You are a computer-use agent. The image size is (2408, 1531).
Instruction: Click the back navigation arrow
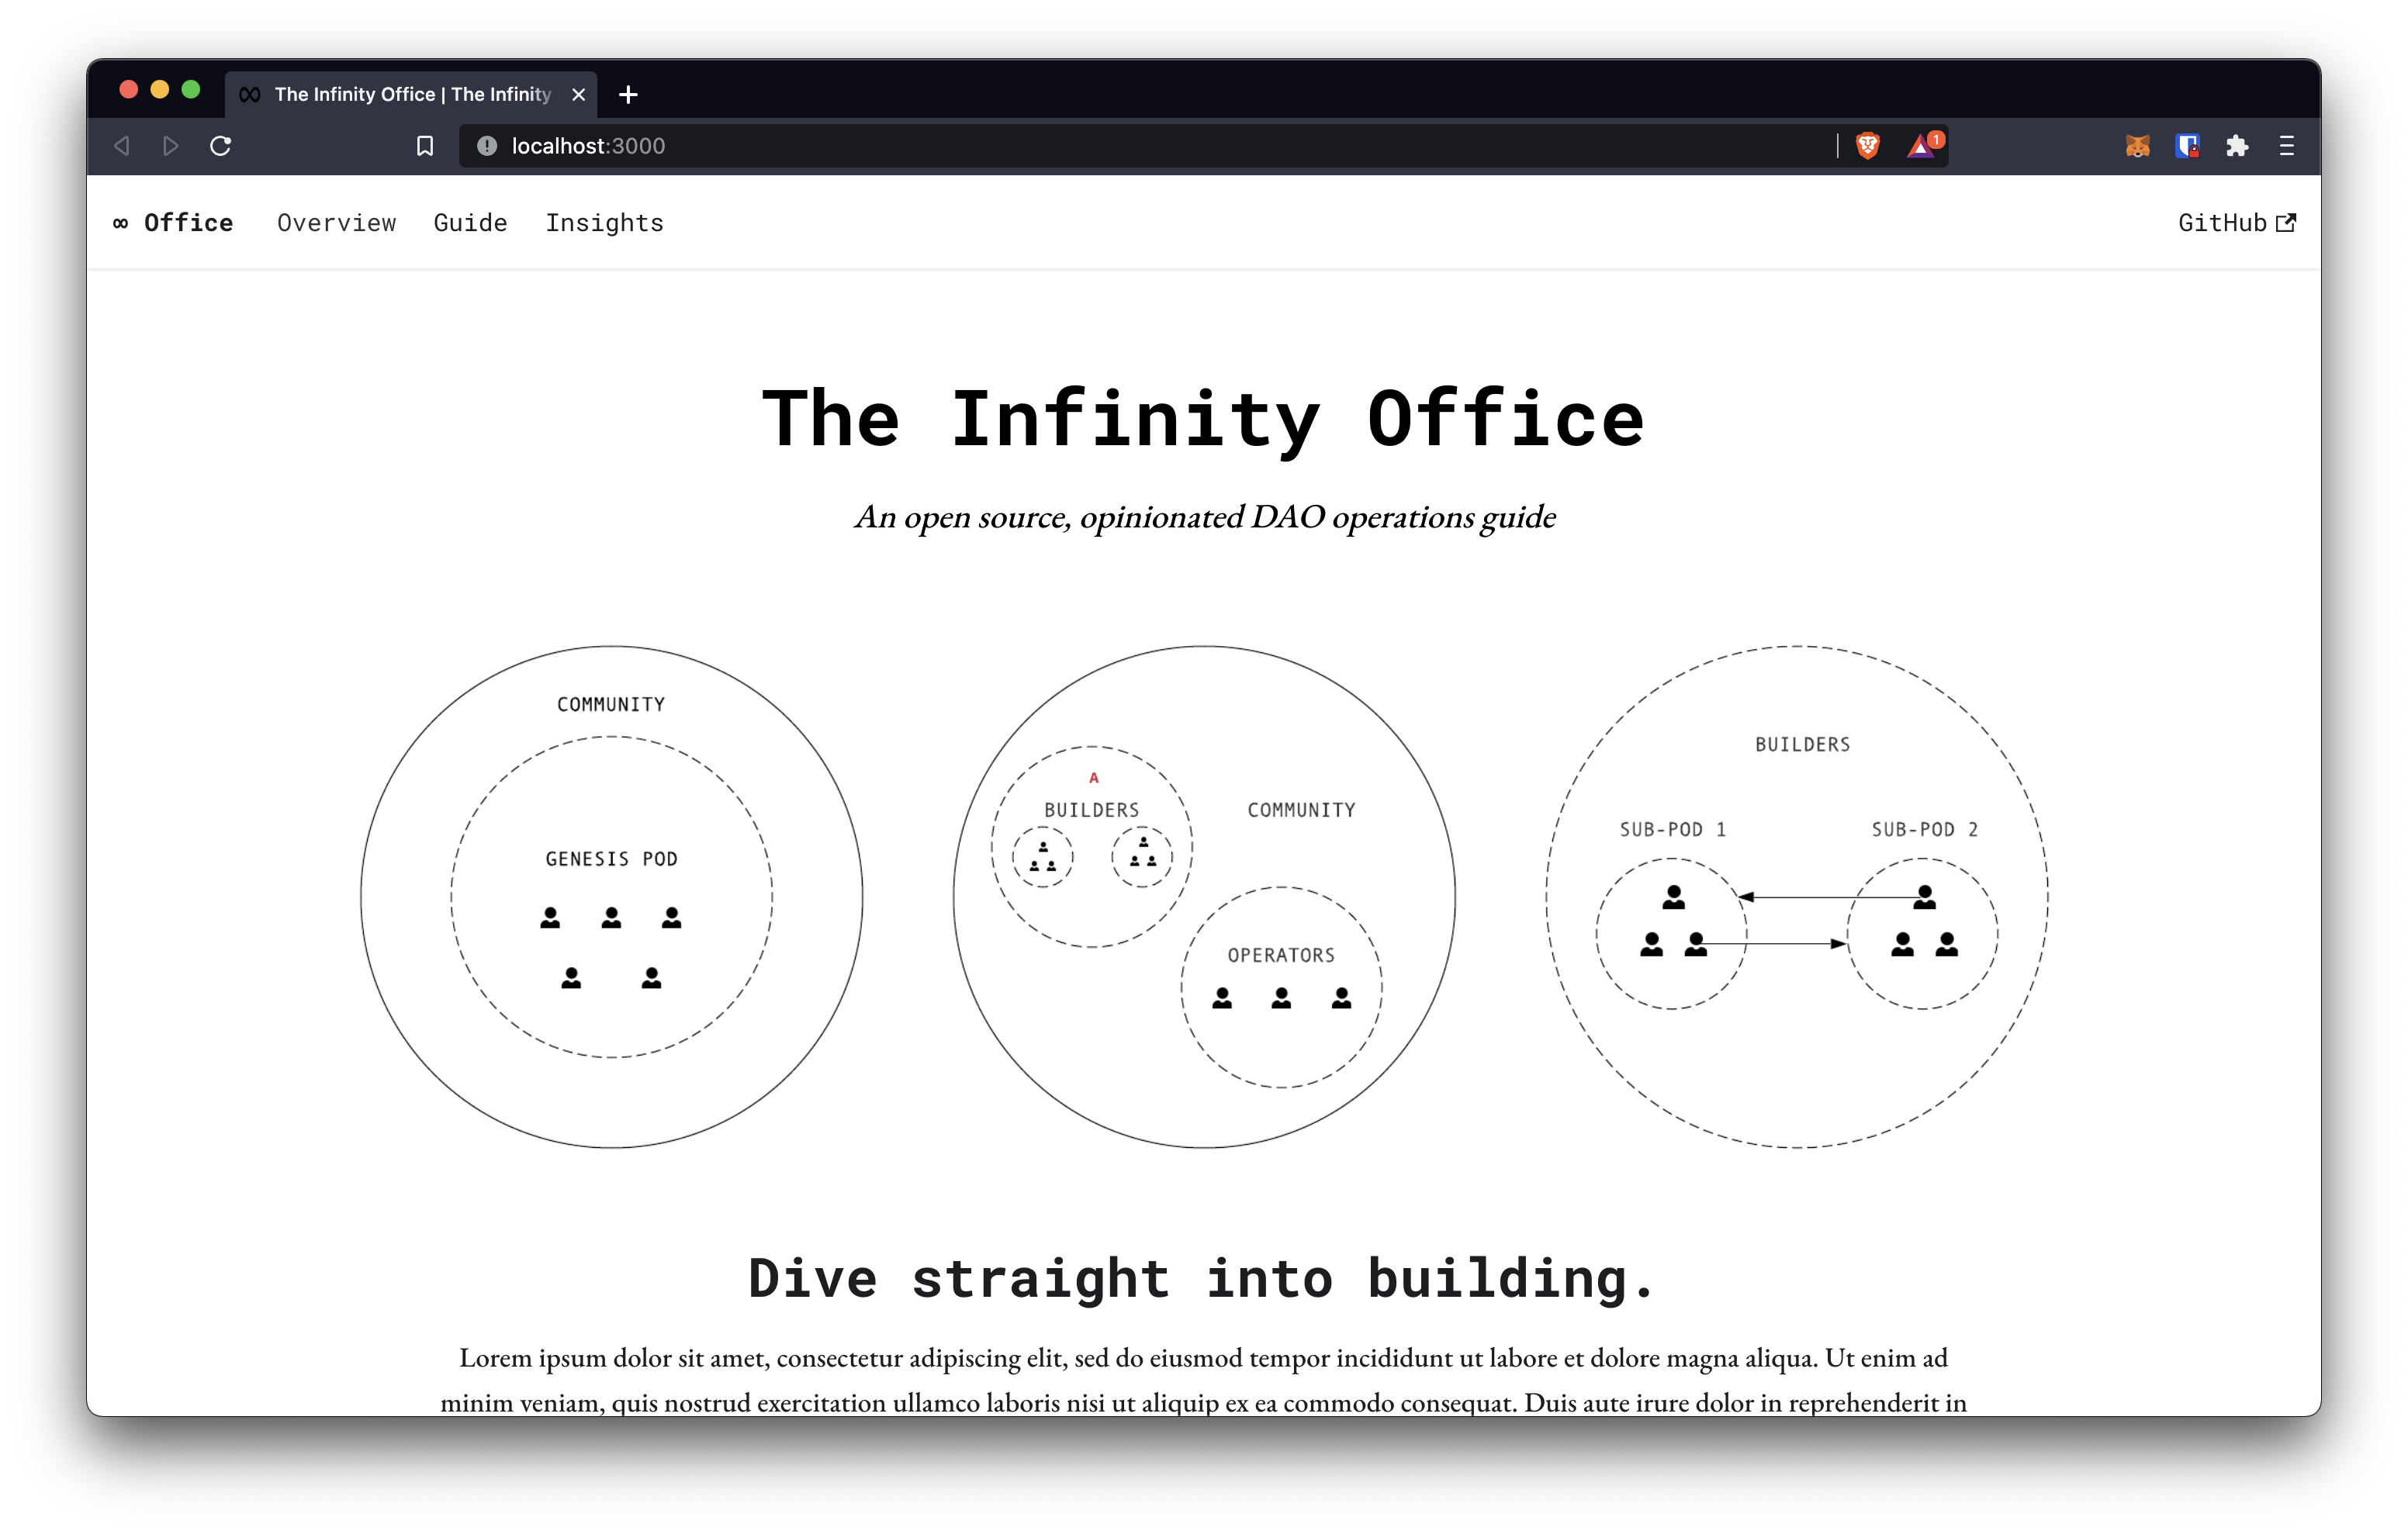click(122, 146)
